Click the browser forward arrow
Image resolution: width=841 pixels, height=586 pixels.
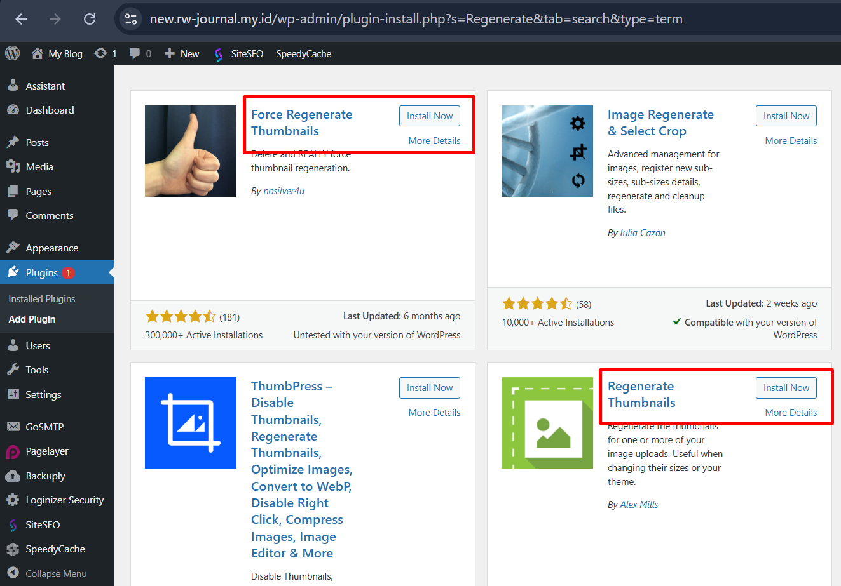(55, 19)
